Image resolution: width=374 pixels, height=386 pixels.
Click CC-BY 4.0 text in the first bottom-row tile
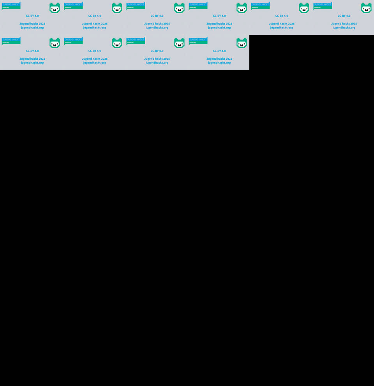pyautogui.click(x=32, y=51)
